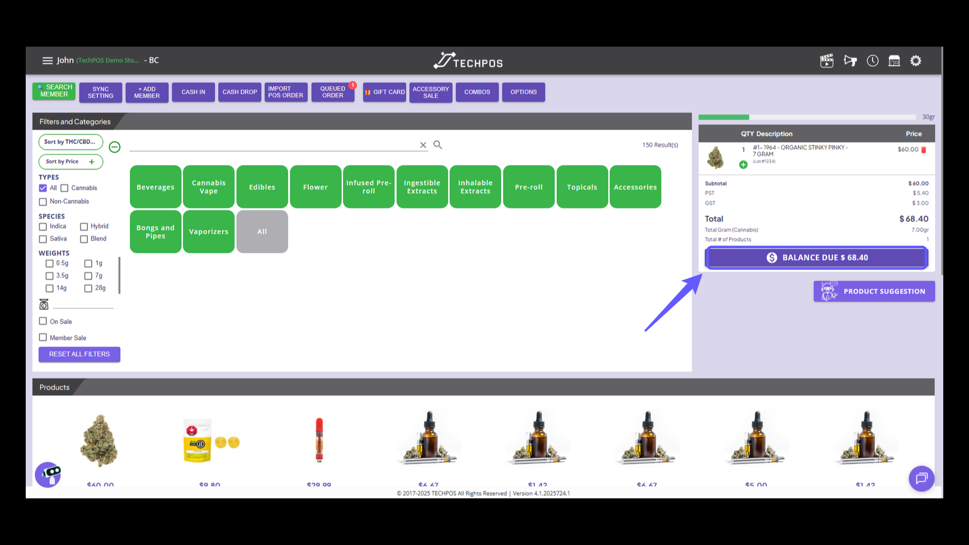Open the Combos button
Screen dimensions: 969x545
pos(477,92)
